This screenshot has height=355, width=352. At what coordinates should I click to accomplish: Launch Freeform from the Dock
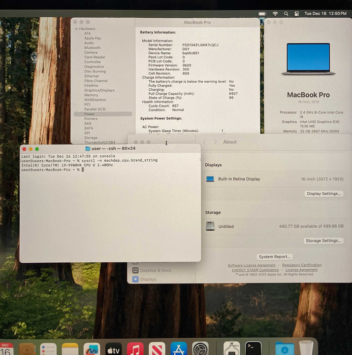91,349
